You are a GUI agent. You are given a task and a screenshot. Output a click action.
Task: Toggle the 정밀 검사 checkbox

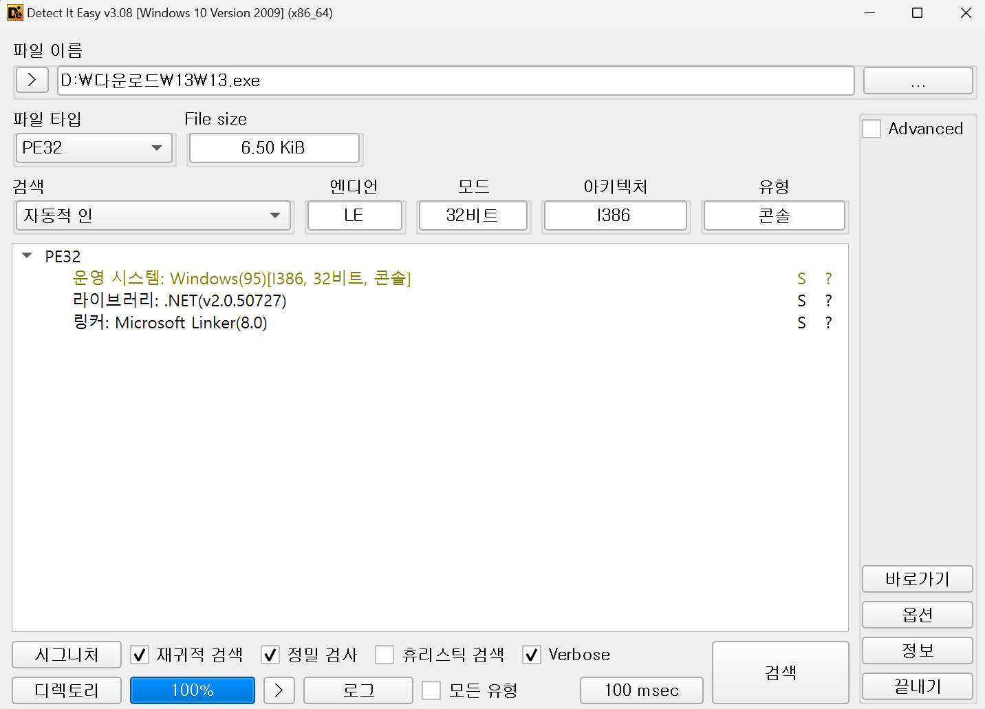coord(270,655)
